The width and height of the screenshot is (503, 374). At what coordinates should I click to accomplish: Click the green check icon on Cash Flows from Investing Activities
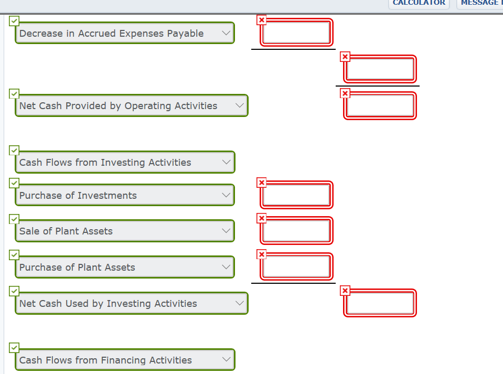coord(14,150)
